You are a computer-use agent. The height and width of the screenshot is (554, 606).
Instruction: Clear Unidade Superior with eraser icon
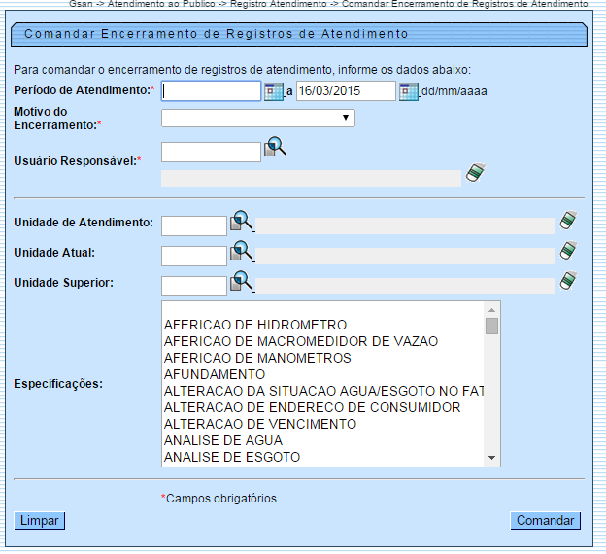[x=569, y=282]
